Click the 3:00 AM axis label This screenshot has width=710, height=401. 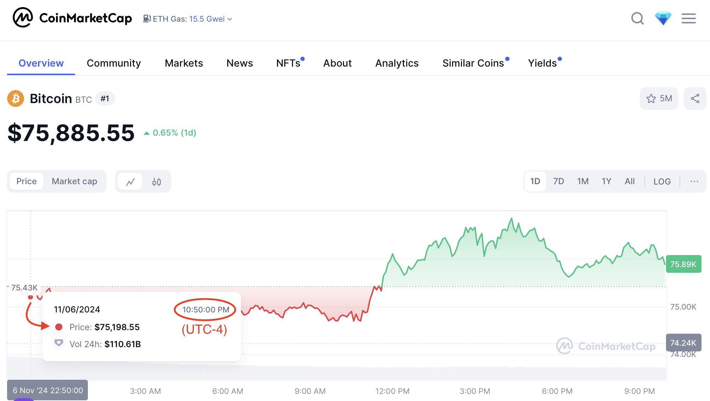pyautogui.click(x=145, y=391)
